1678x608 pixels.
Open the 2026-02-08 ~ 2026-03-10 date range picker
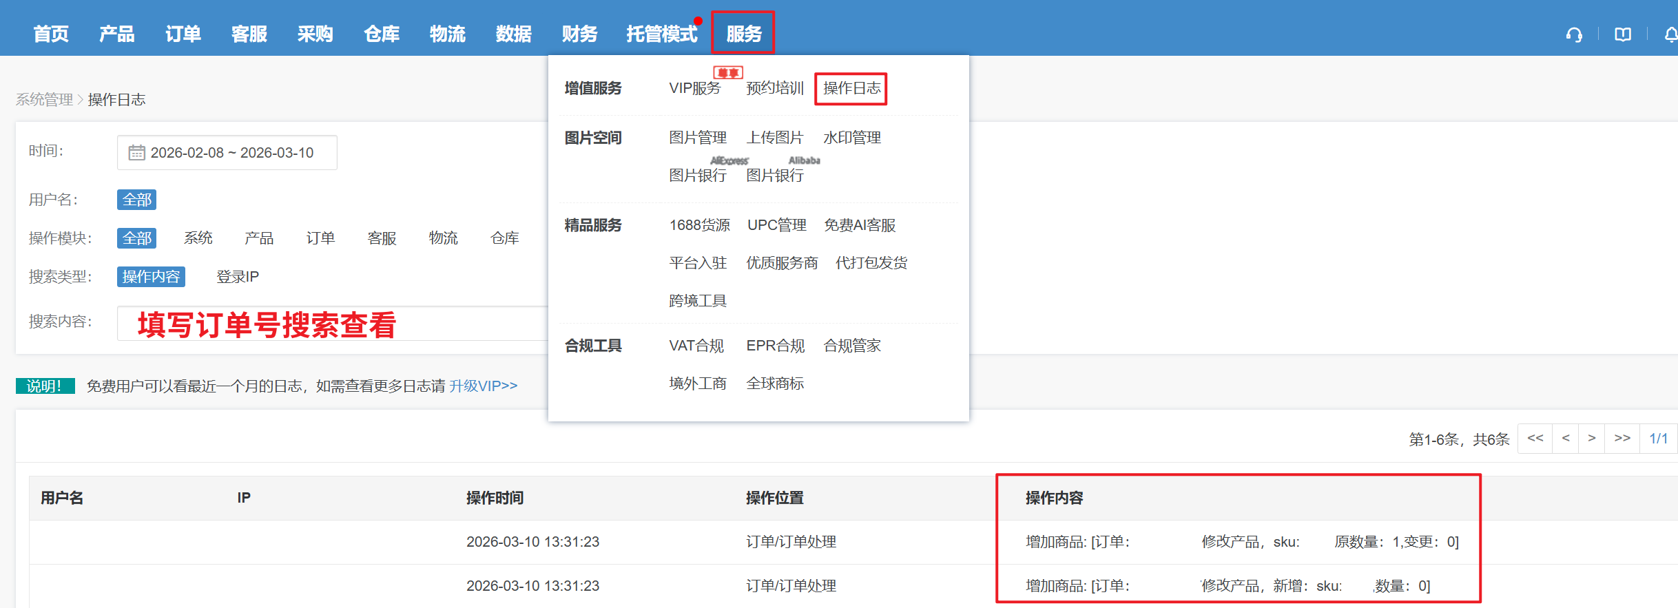coord(231,152)
